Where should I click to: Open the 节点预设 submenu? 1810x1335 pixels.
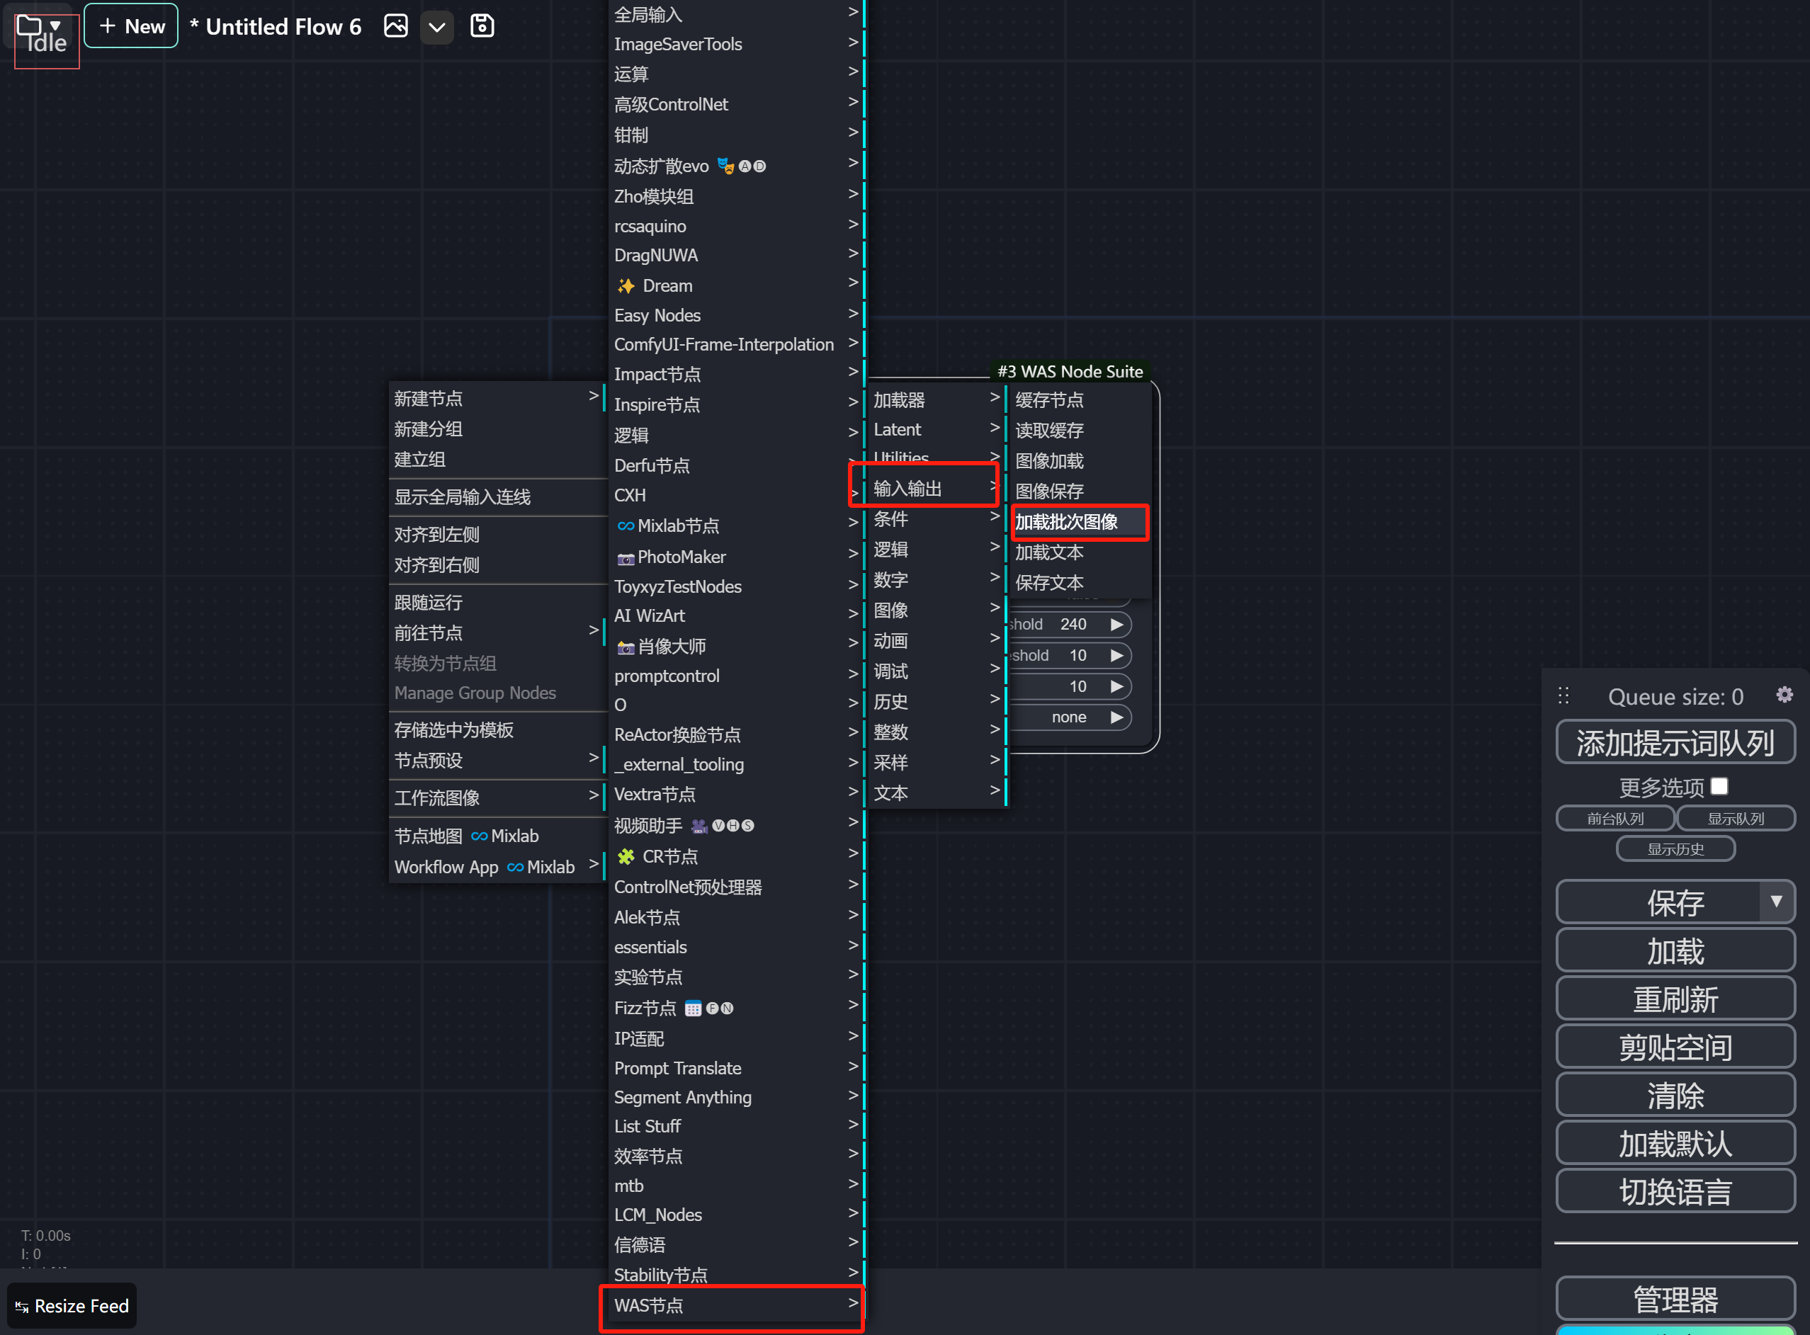tap(497, 760)
